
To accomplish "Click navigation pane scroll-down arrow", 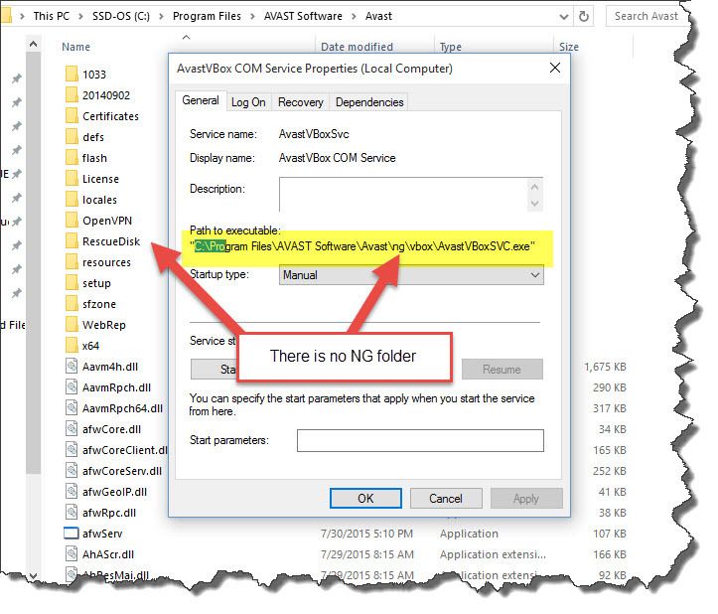I will click(x=33, y=575).
